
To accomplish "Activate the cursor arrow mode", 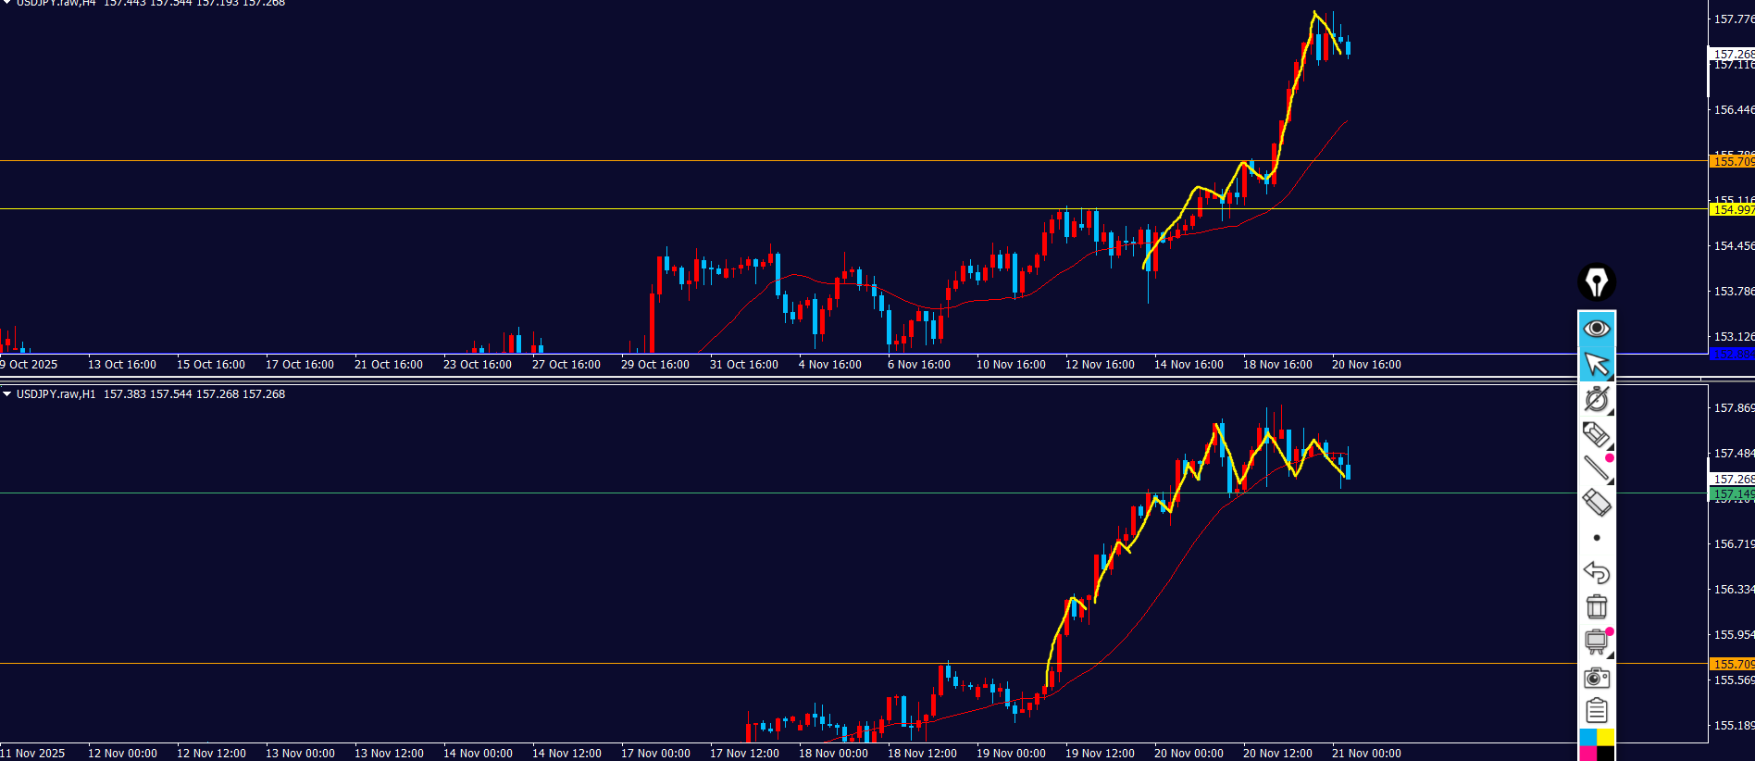I will pos(1596,365).
